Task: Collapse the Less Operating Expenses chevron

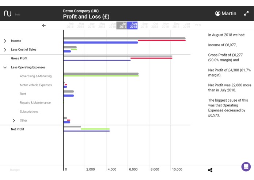Action: coord(5,67)
